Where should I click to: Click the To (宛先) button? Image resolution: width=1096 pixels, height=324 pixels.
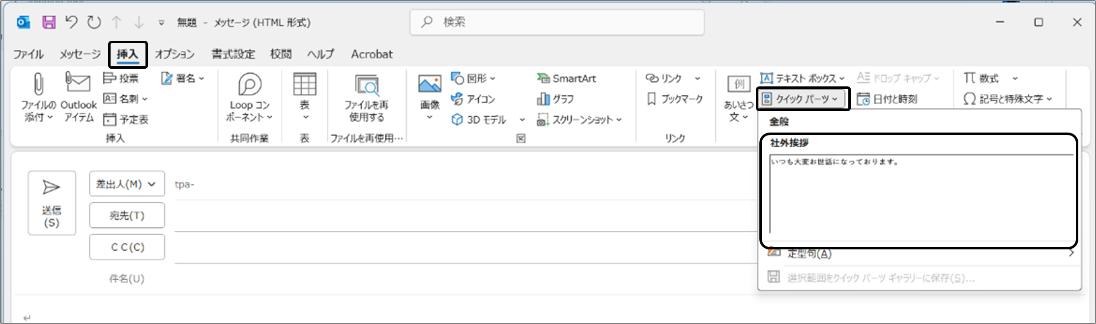pyautogui.click(x=127, y=216)
